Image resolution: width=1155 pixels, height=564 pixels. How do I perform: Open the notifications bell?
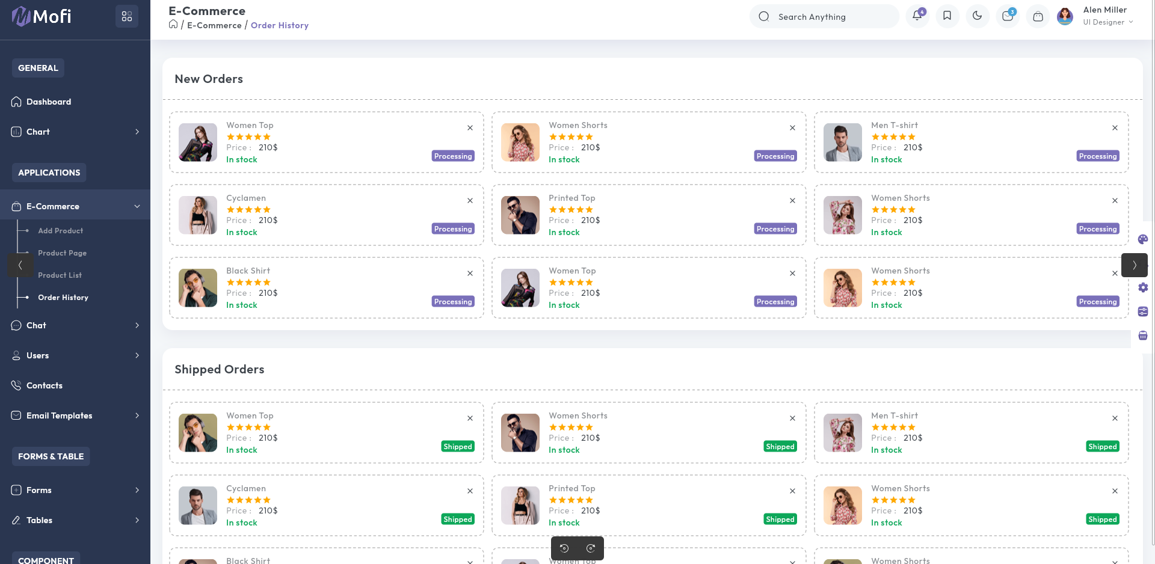point(917,16)
